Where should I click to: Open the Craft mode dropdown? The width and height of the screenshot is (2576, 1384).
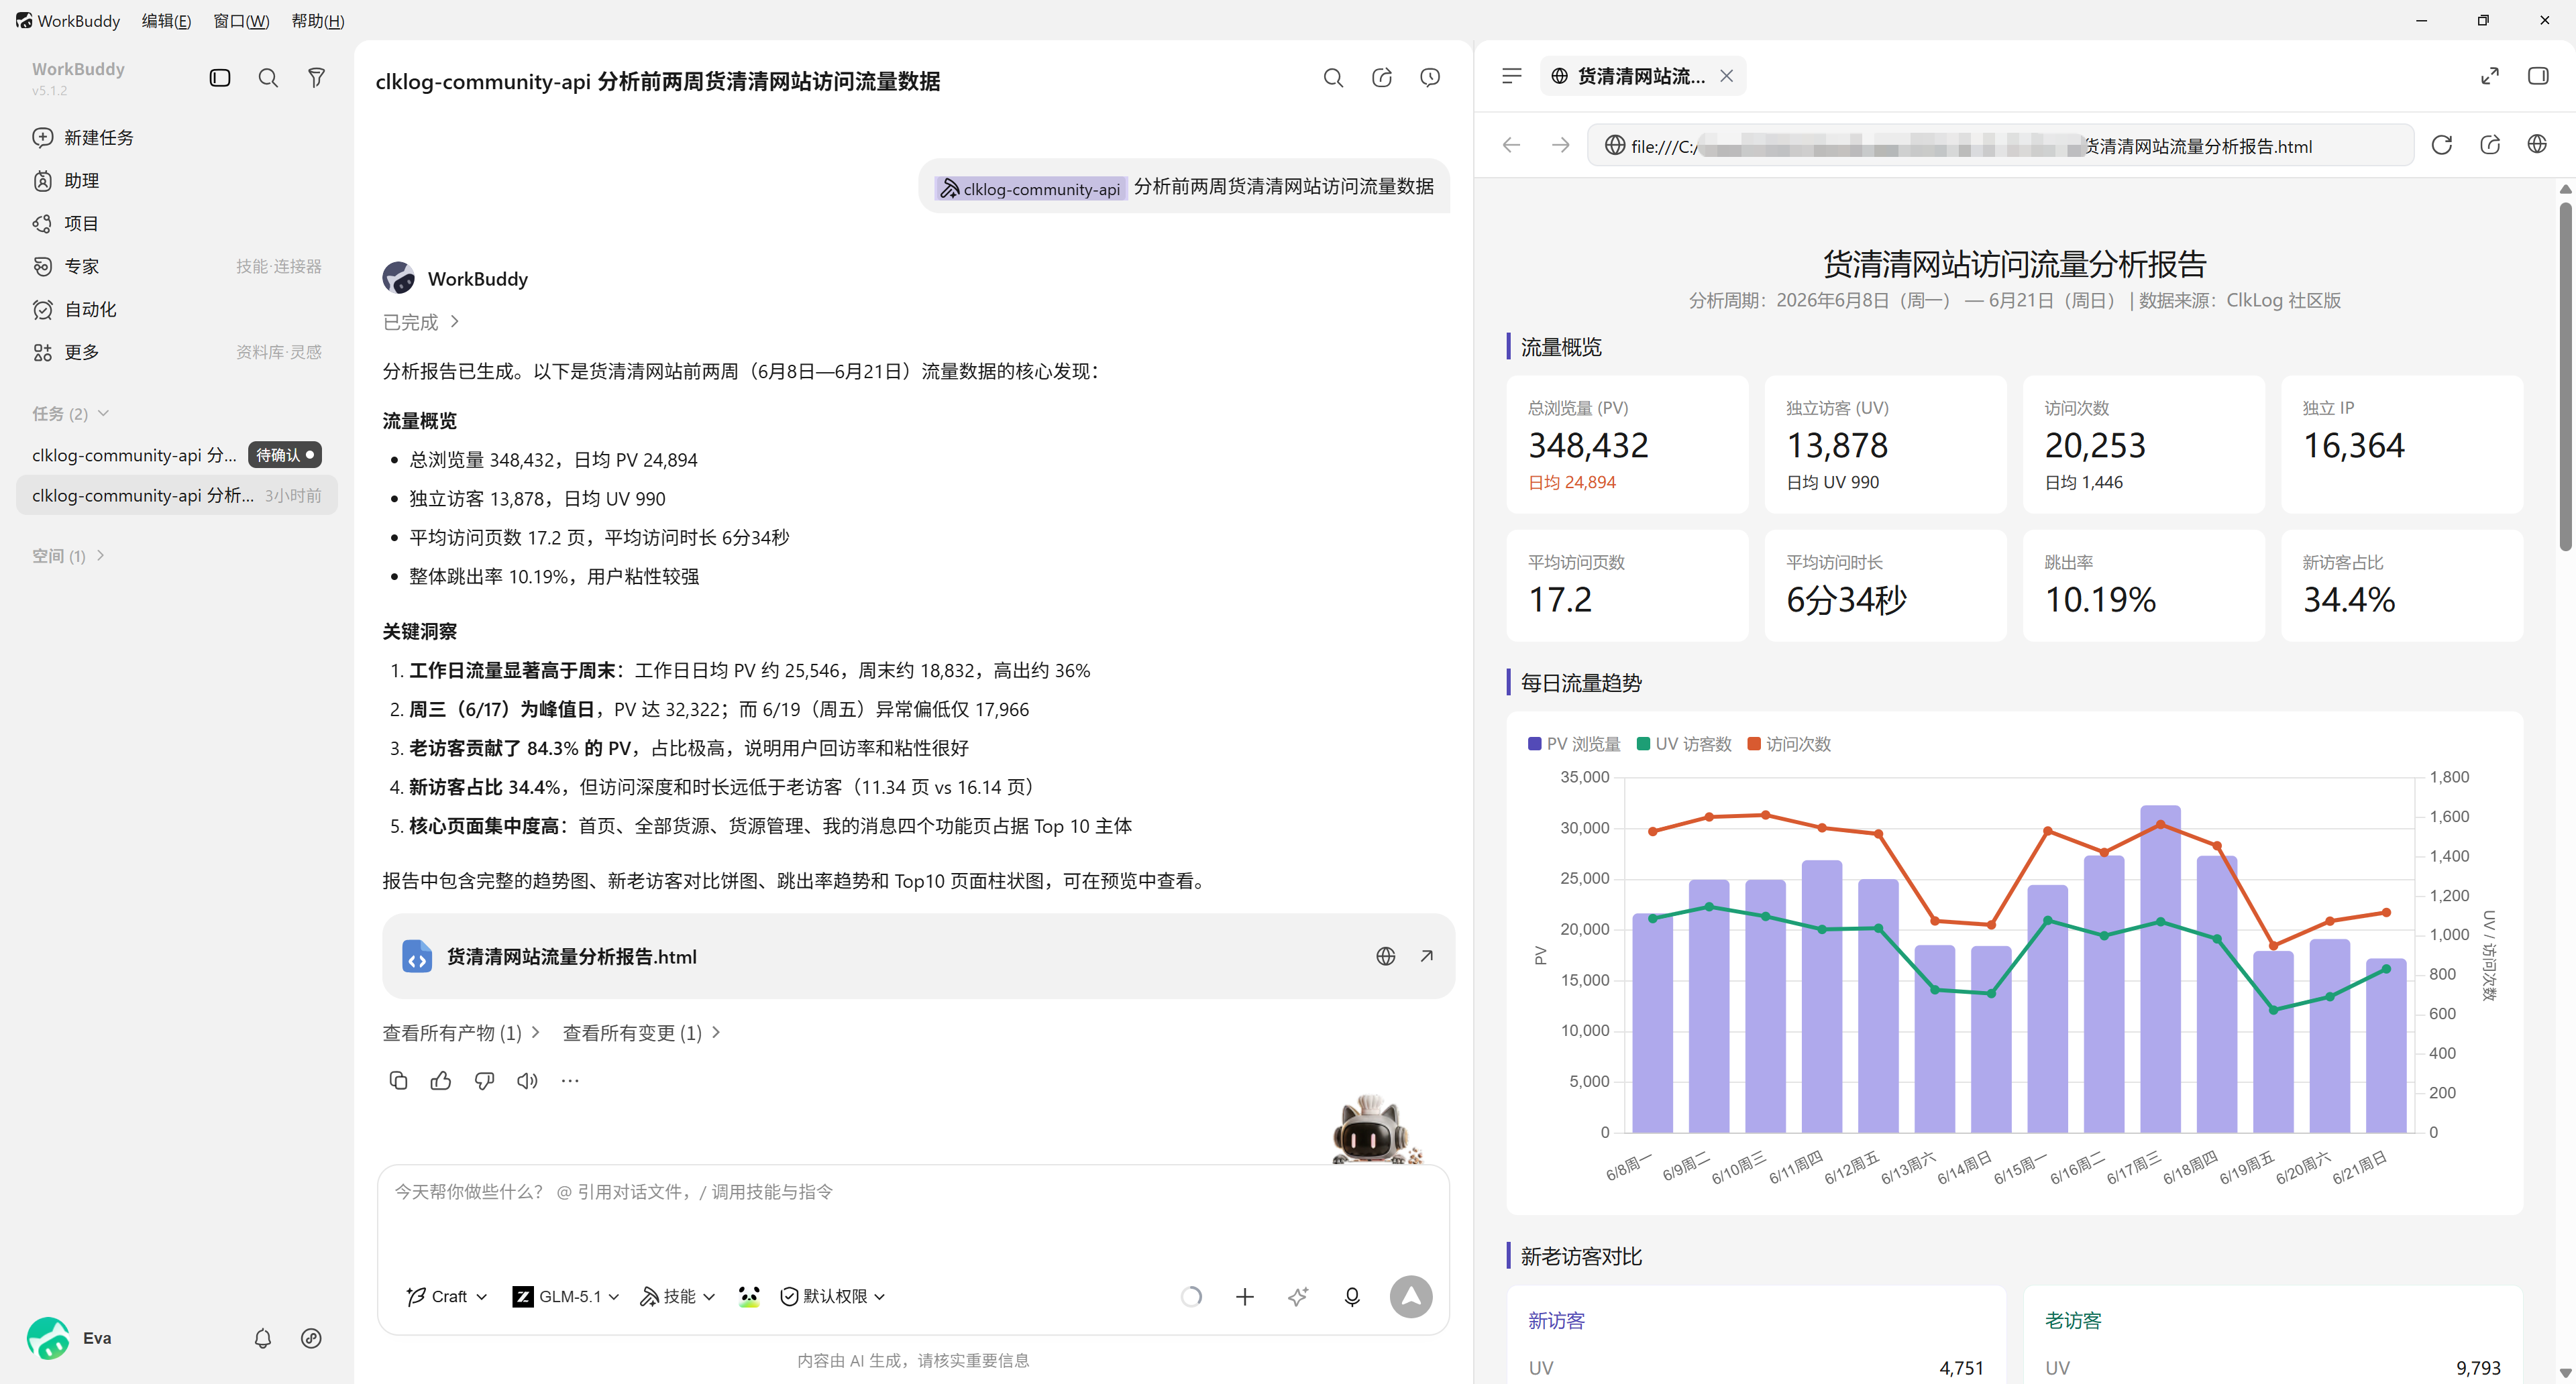pyautogui.click(x=447, y=1296)
